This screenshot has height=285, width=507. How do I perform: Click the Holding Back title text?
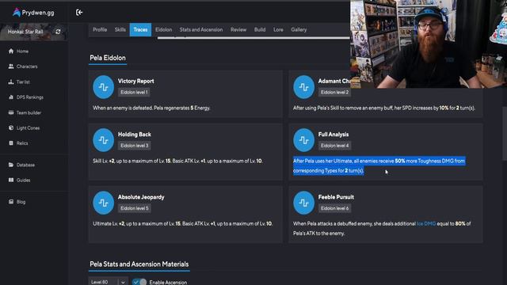134,135
